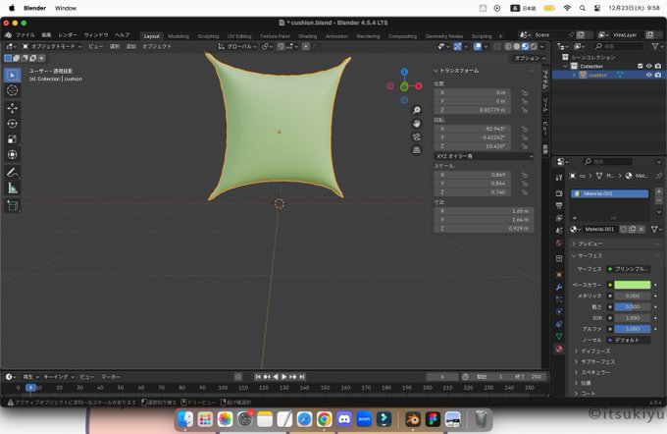Open the File (ファイル) menu
Screen dimensions: 667x434
(26, 35)
